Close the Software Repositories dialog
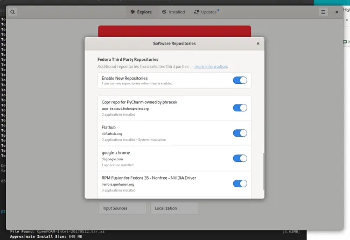Viewport: 350px width, 240px height. [x=258, y=44]
